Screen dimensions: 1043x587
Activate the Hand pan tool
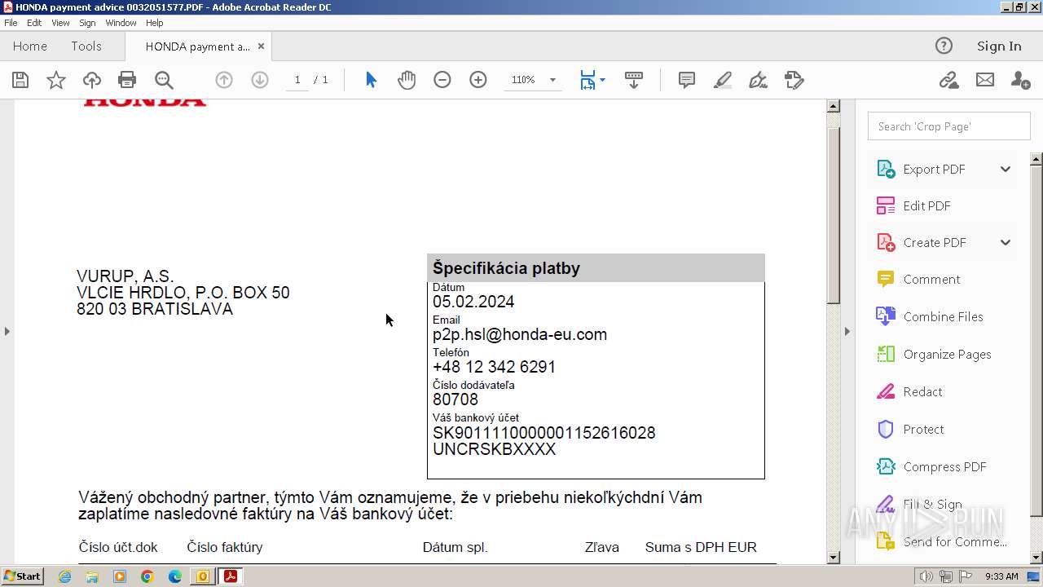[407, 80]
